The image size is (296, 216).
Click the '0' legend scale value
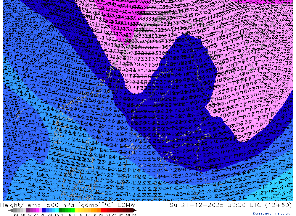[75, 215]
